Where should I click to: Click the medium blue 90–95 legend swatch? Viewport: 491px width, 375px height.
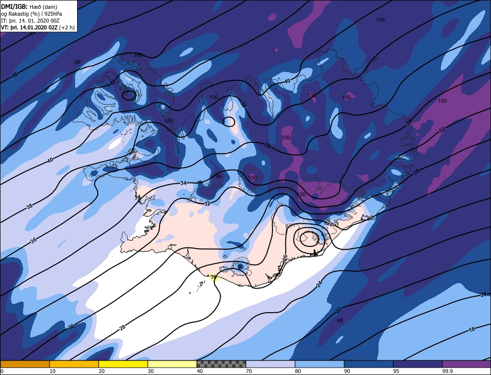[369, 364]
